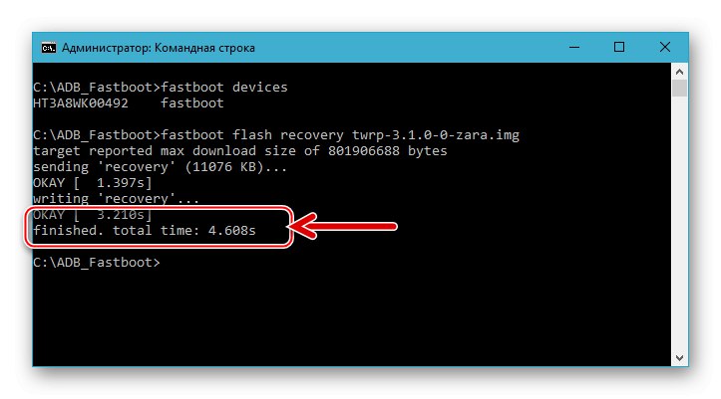Open the Command Prompt system menu icon
The height and width of the screenshot is (399, 721).
tap(46, 47)
